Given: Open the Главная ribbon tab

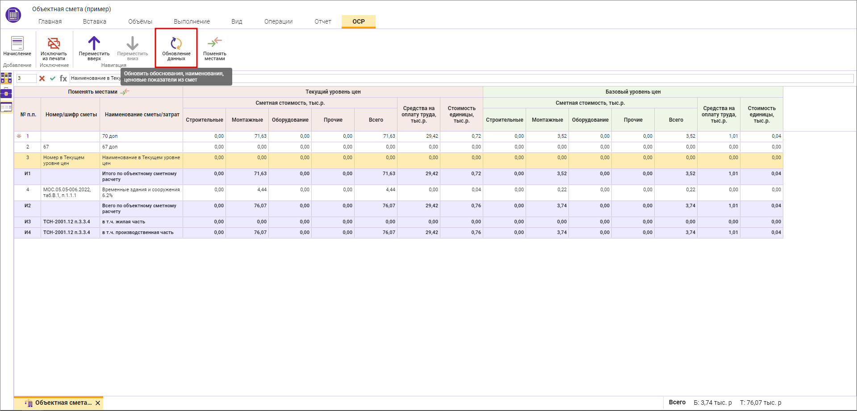Looking at the screenshot, I should tap(50, 21).
